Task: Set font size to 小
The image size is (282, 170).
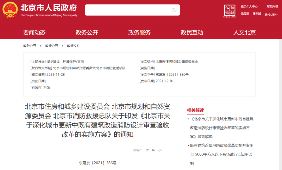Action: click(x=160, y=150)
